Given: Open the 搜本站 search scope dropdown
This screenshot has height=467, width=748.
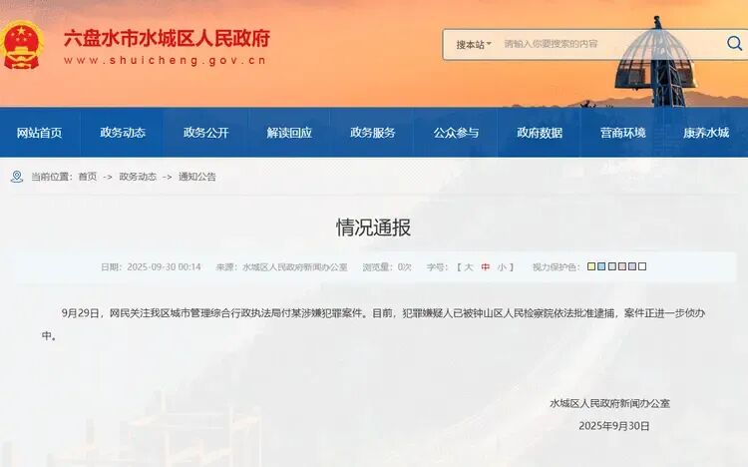Looking at the screenshot, I should pos(474,45).
